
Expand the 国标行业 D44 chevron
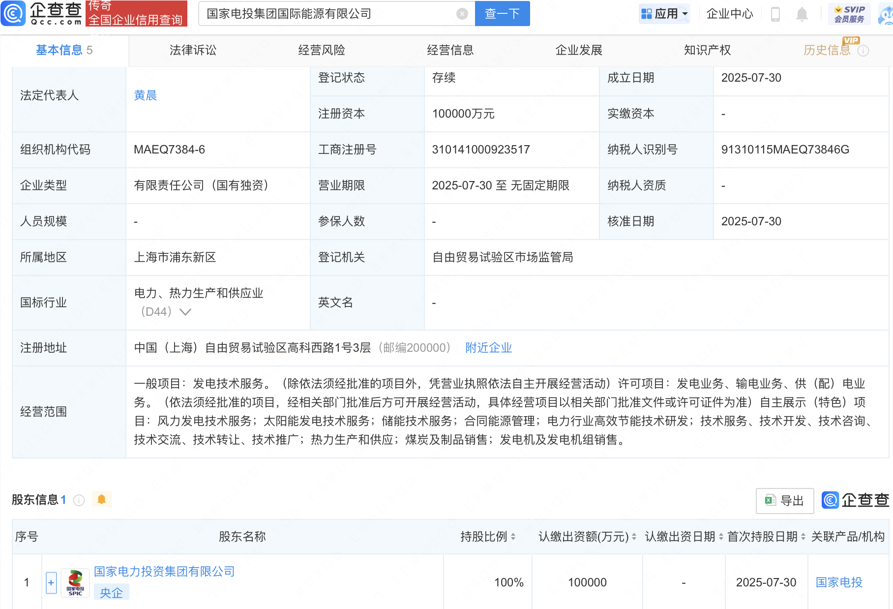(185, 312)
